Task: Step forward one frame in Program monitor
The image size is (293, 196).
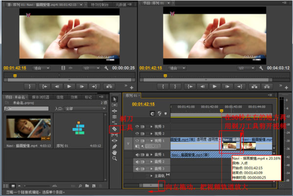Action: pos(227,86)
